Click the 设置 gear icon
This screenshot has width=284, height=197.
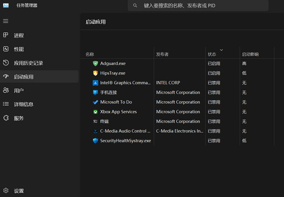(x=6, y=190)
